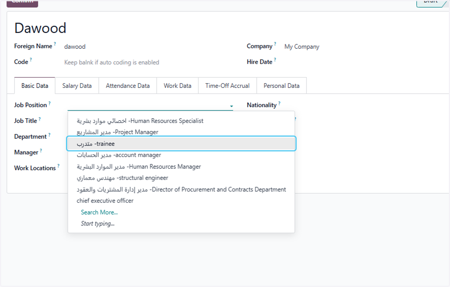Click the help icon beside Department

click(49, 134)
